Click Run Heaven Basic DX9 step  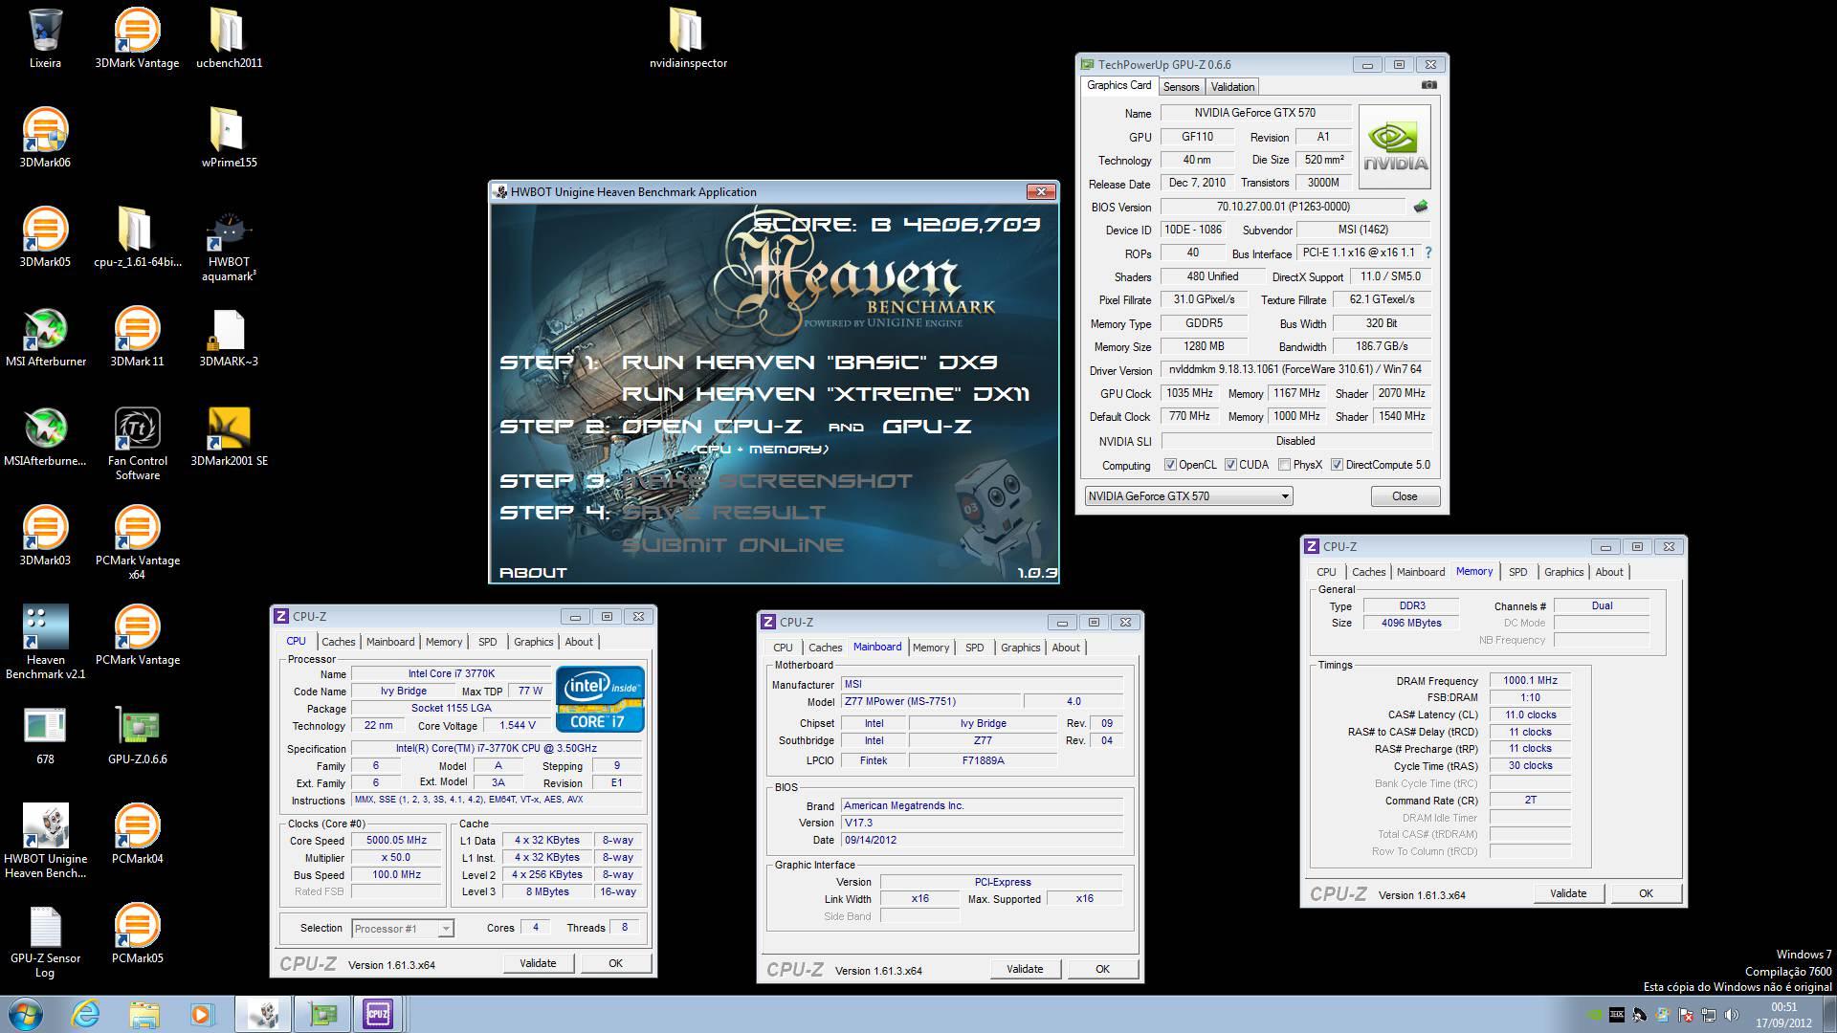pos(809,362)
